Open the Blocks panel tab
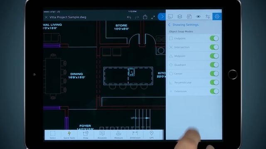This screenshot has height=149, width=266. coord(189,17)
